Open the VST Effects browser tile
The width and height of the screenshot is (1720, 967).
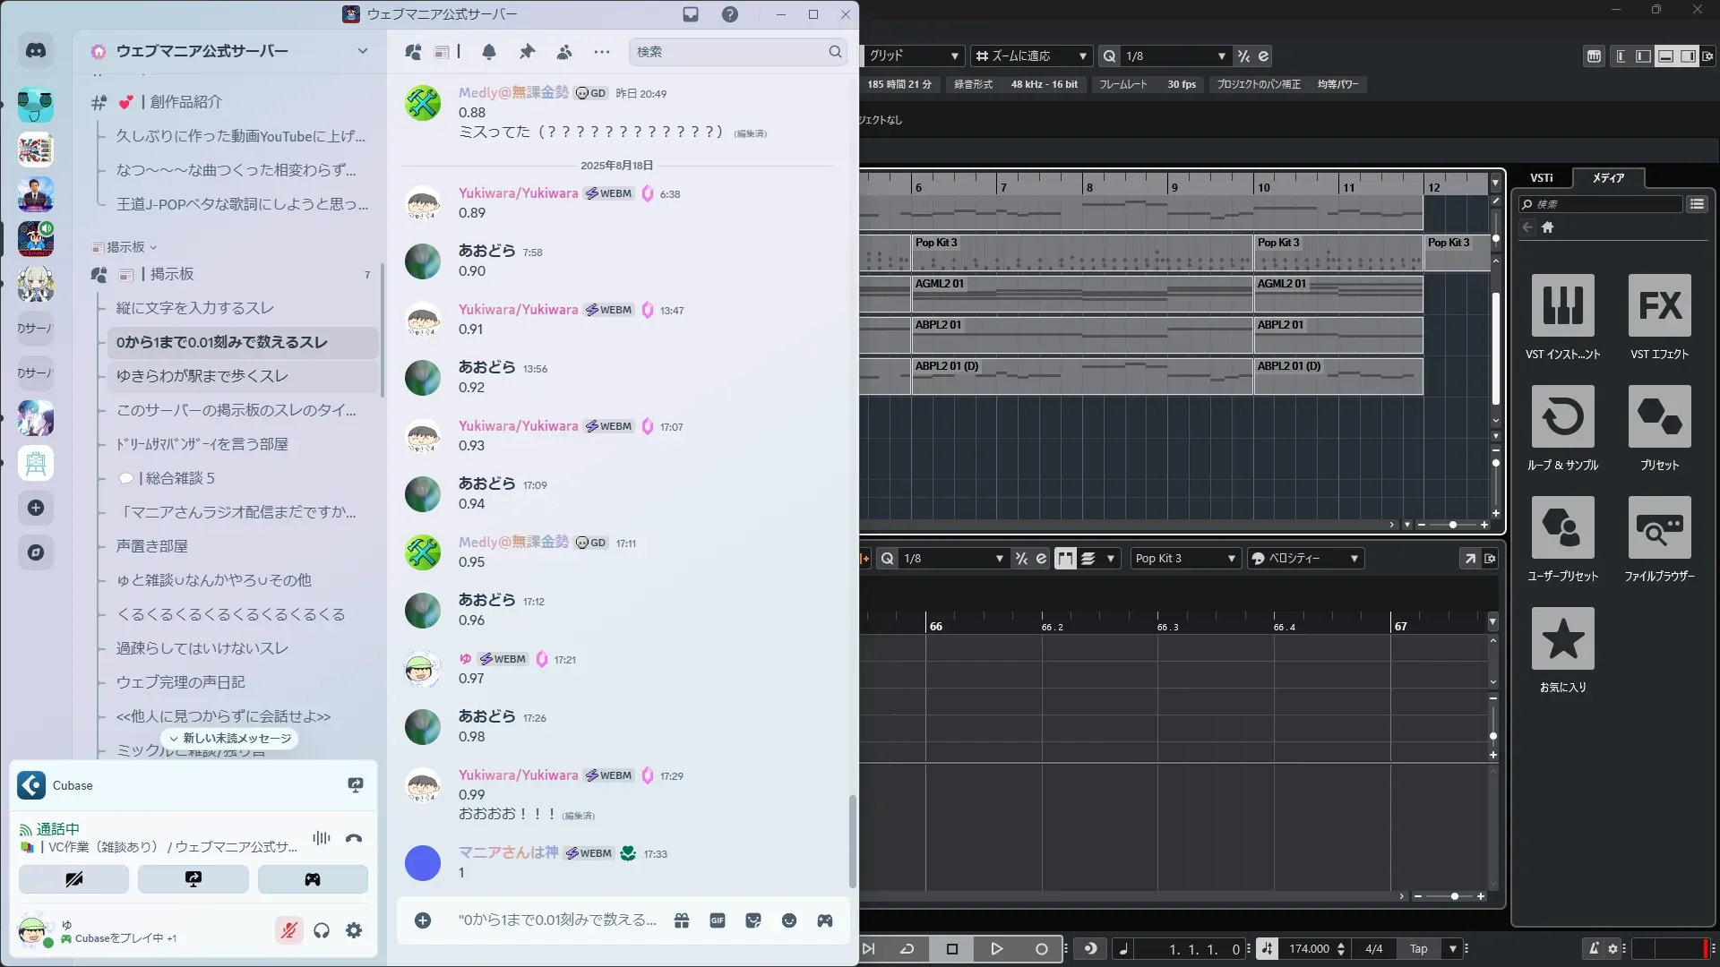click(1659, 306)
